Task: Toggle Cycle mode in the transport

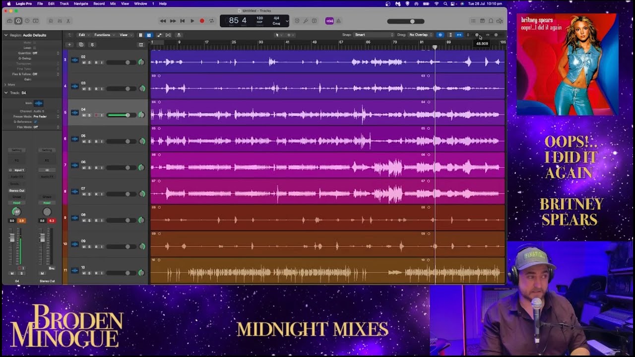Action: click(212, 21)
